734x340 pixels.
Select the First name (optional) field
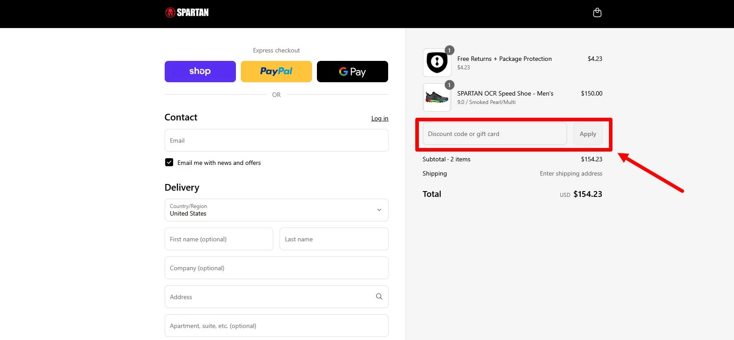point(219,239)
